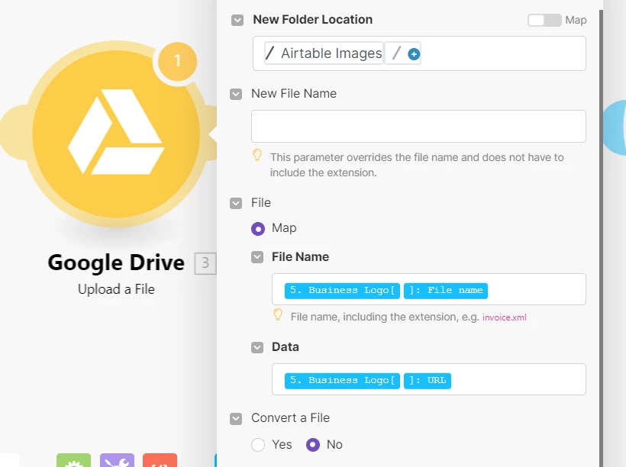
Task: Click the module number 3 box
Action: tap(205, 263)
